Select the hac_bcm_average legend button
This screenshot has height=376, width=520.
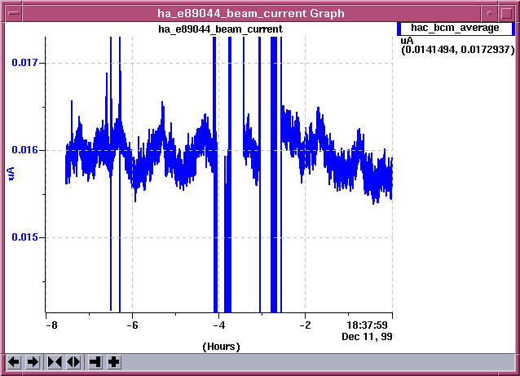pyautogui.click(x=455, y=28)
